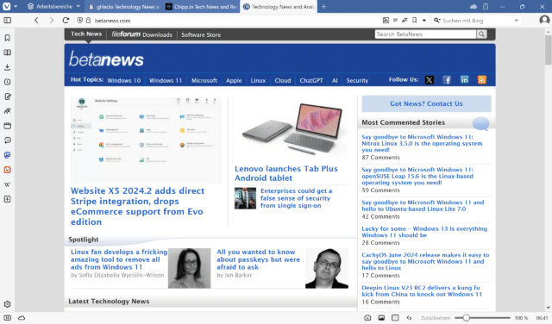Open the betanews RSS feed
The height and width of the screenshot is (324, 552).
tap(482, 80)
